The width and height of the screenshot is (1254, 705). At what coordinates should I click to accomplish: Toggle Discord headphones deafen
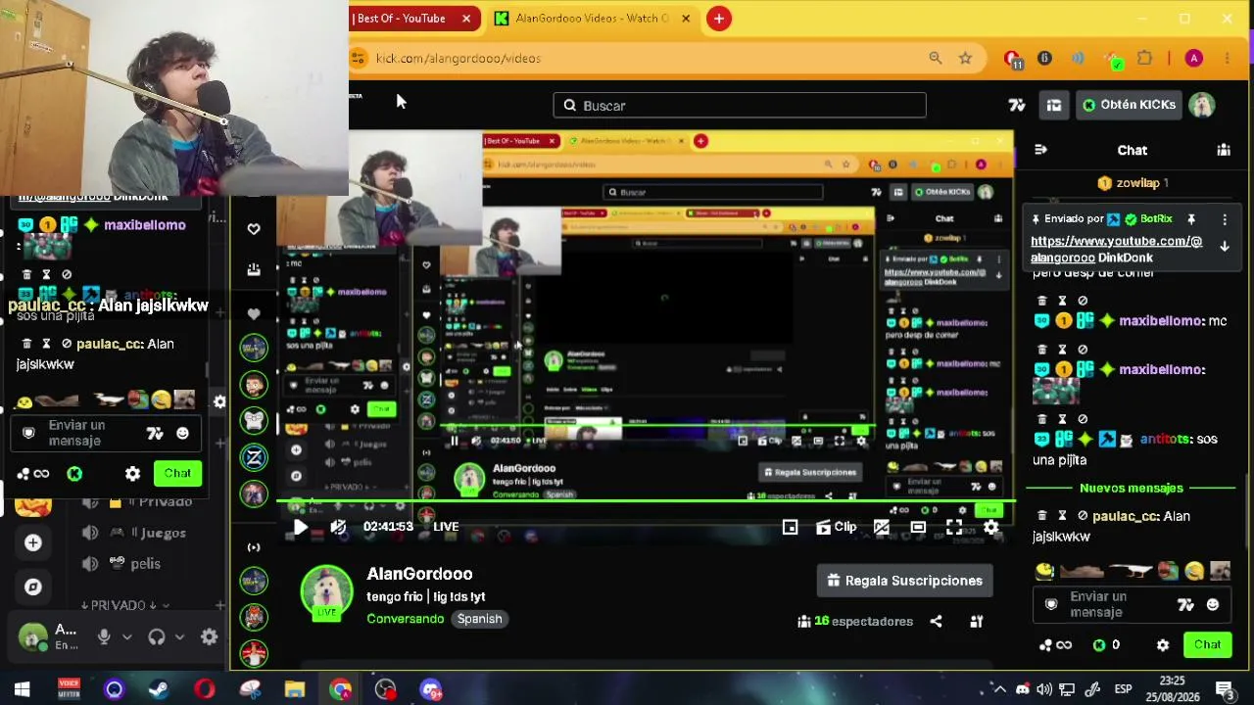pos(156,636)
